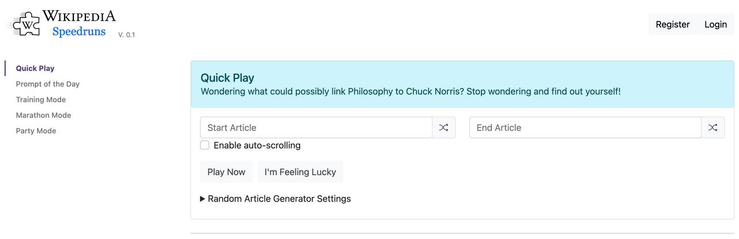Open the Login page
Image resolution: width=739 pixels, height=239 pixels.
tap(715, 24)
